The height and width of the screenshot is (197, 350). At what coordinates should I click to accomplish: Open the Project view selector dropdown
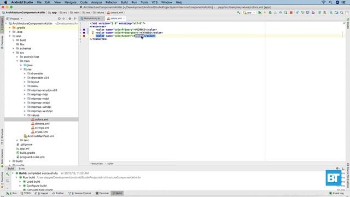tap(15, 19)
